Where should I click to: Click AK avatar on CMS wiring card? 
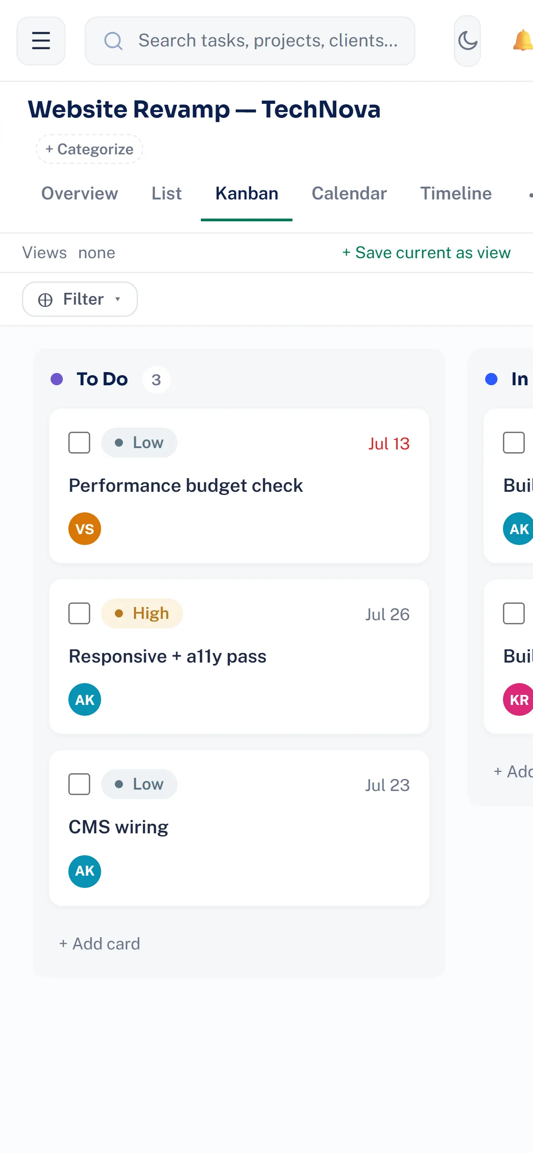[x=85, y=871]
